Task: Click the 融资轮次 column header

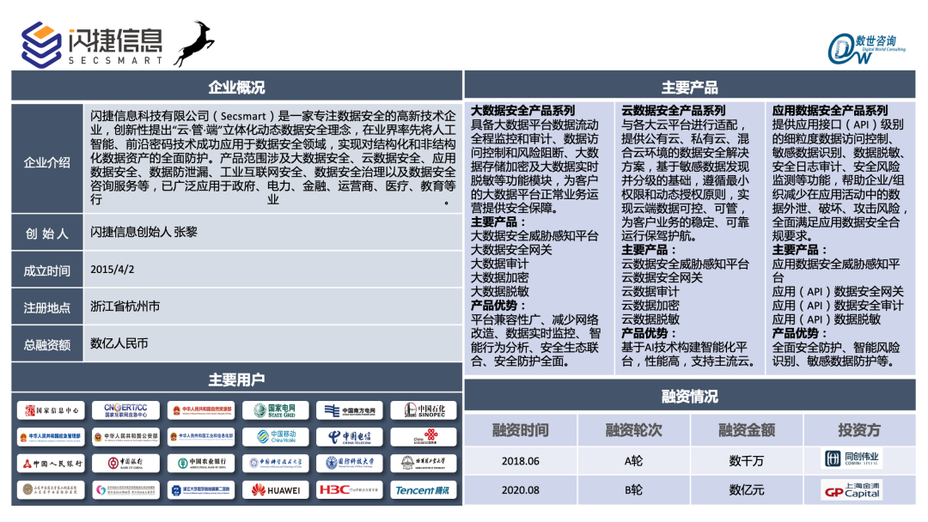Action: [633, 430]
